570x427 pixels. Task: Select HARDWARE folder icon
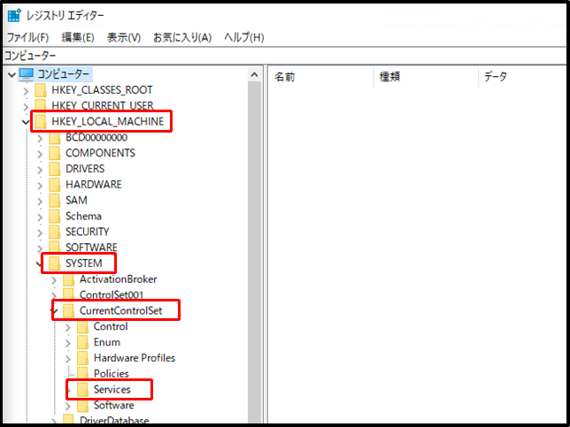click(55, 185)
